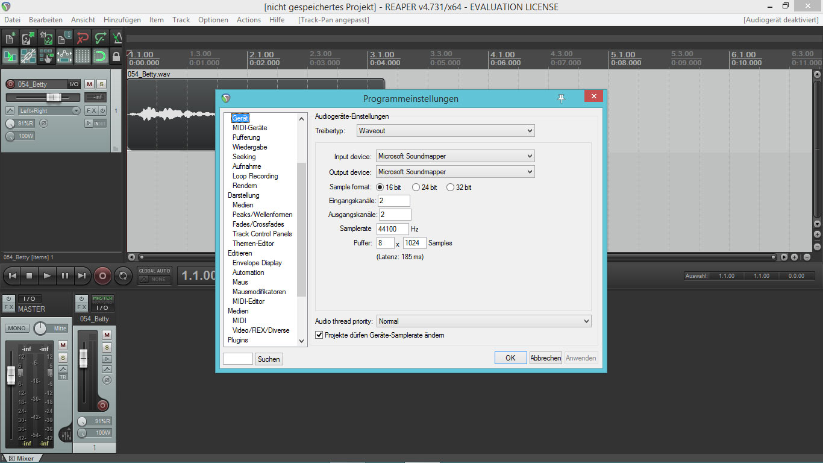This screenshot has width=823, height=463.
Task: Open project settings info icon
Action: click(x=64, y=39)
